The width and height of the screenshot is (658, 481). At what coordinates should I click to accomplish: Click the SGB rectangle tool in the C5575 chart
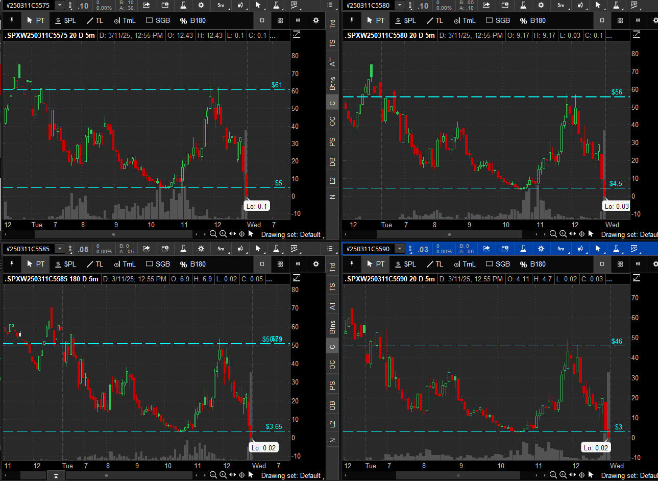158,20
